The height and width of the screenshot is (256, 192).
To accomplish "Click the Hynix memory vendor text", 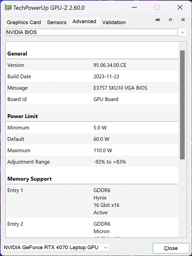I will 100,198.
